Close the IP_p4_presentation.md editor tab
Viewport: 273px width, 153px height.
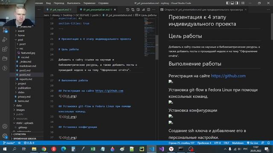point(115,10)
